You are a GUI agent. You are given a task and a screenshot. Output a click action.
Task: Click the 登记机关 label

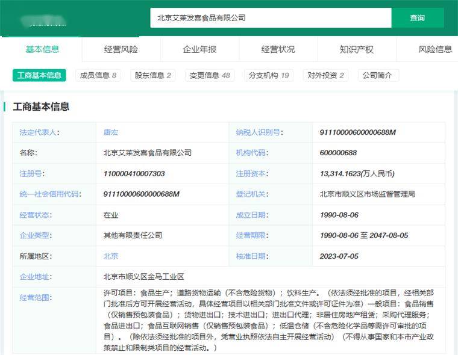[x=252, y=194]
